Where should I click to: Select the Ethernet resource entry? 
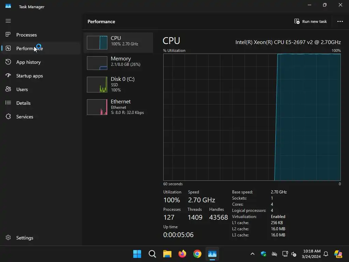coord(118,107)
